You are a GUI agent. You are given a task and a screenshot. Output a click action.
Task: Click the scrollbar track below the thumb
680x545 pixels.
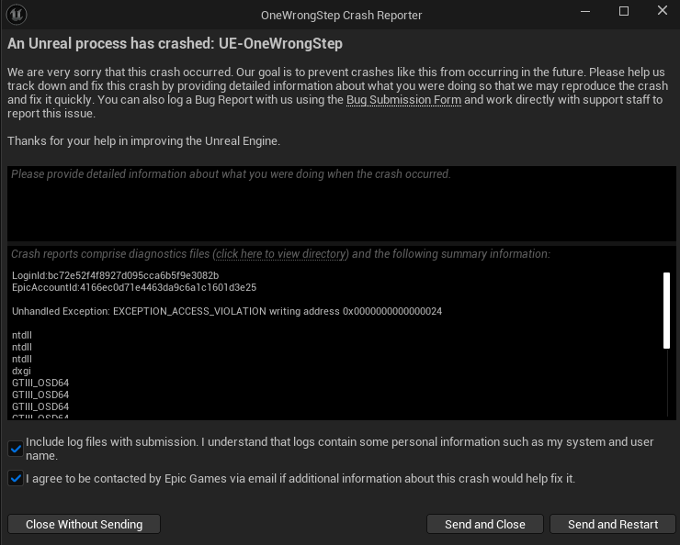(667, 385)
